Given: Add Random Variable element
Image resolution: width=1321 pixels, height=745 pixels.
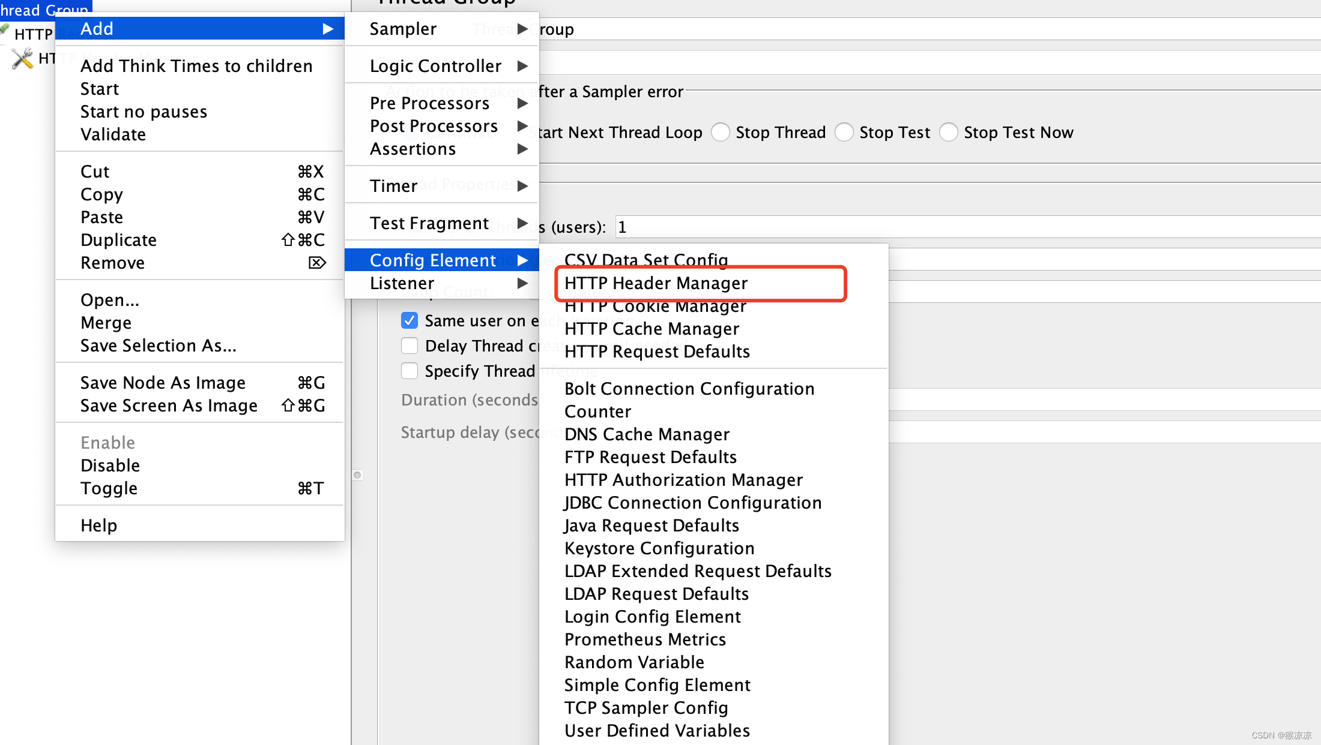Looking at the screenshot, I should pyautogui.click(x=714, y=662).
